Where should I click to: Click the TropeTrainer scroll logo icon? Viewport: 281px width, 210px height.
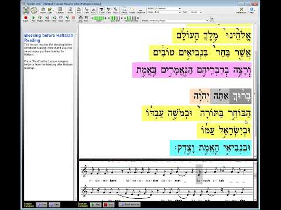point(26,10)
